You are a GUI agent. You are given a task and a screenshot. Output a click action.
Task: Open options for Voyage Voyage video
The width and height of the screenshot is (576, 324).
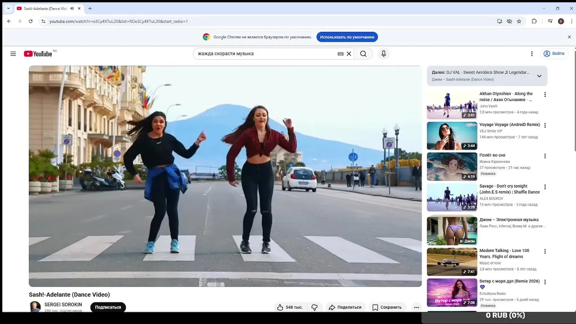click(x=545, y=126)
